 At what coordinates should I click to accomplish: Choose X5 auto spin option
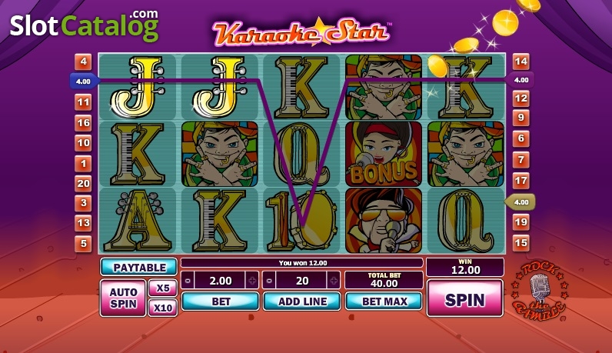click(163, 288)
